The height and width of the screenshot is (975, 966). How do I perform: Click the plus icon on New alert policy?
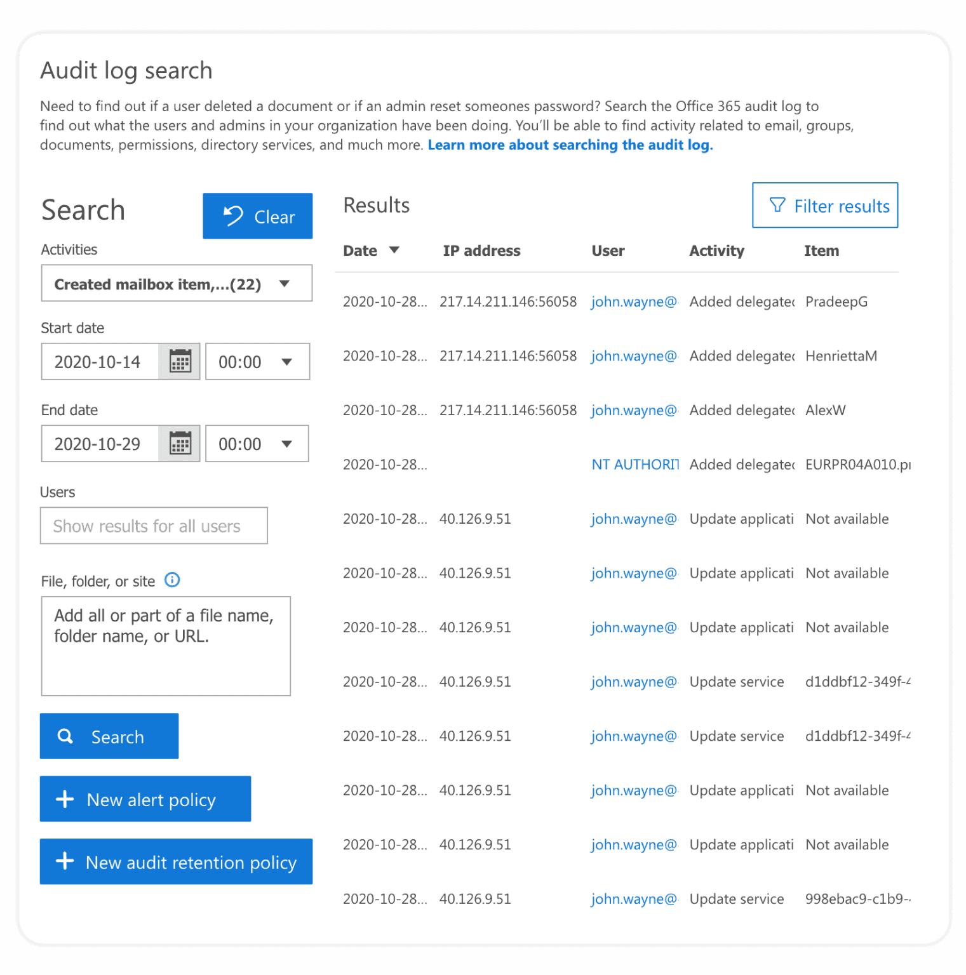[x=64, y=799]
